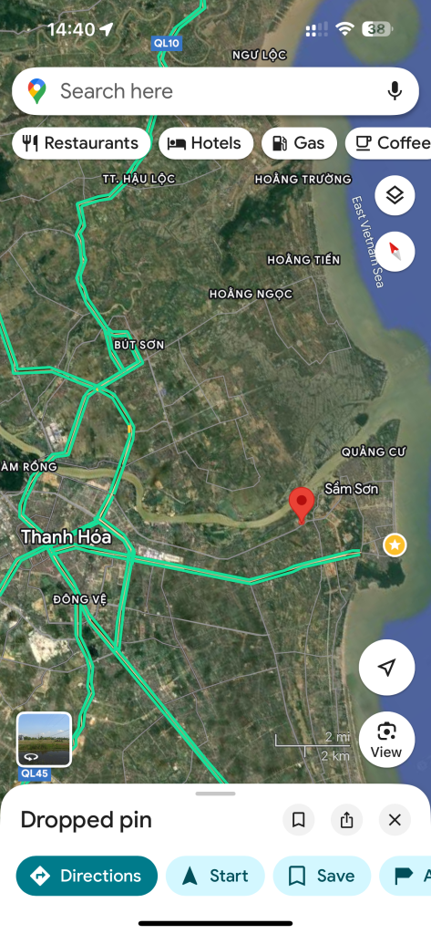Close the Dropped pin panel
The image size is (431, 934).
(395, 820)
